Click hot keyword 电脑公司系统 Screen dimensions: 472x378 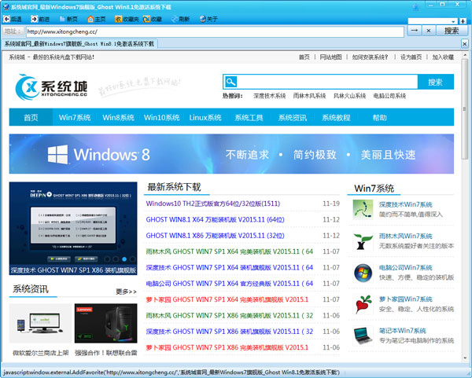(389, 96)
